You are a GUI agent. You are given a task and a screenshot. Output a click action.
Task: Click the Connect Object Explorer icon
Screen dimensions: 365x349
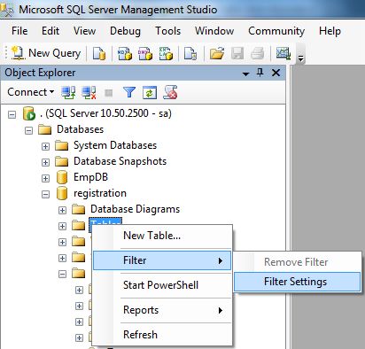pos(68,92)
